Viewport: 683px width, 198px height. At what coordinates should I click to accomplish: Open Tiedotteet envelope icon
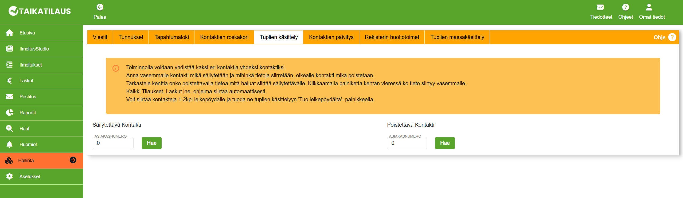600,7
